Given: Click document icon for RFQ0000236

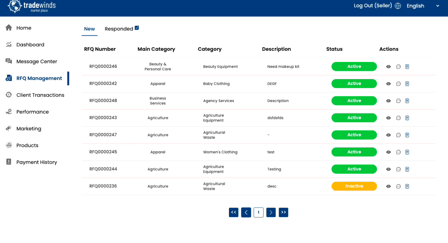Looking at the screenshot, I should [407, 186].
